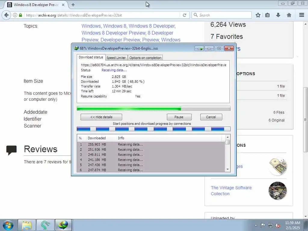This screenshot has height=231, width=308.
Task: Click the Reviews speech bubble icon
Action: click(x=11, y=150)
